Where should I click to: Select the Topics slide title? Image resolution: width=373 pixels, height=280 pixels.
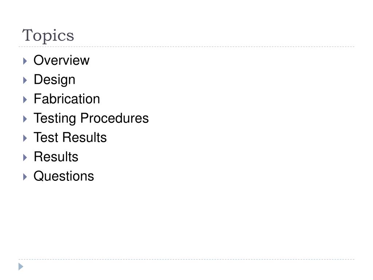[x=48, y=36]
